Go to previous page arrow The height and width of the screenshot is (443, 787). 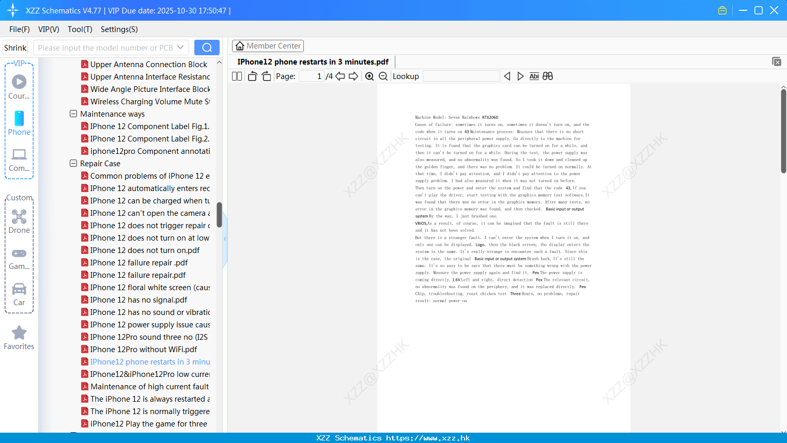click(340, 76)
